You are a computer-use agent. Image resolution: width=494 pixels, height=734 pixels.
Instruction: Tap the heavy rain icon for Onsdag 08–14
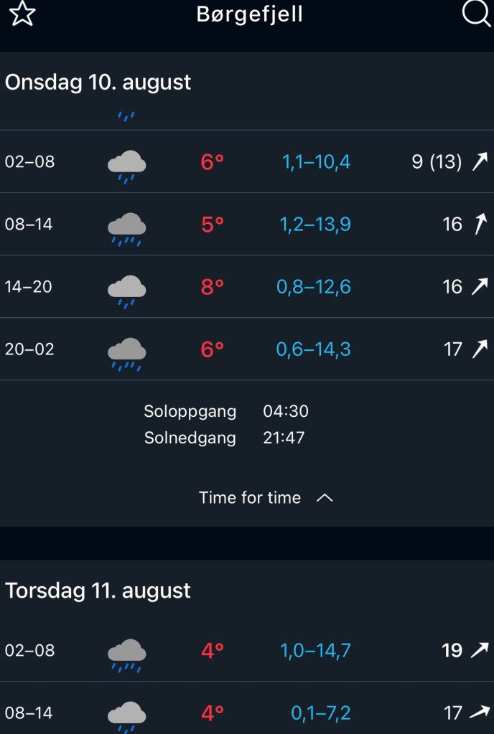click(127, 228)
